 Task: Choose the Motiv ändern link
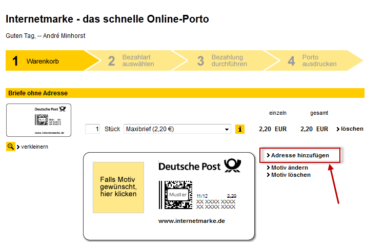[x=290, y=168]
